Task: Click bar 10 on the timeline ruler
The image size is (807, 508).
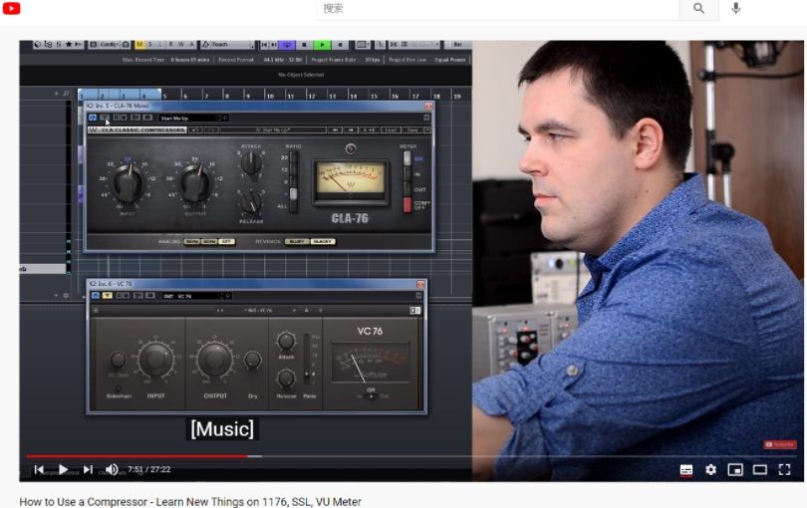Action: 269,96
